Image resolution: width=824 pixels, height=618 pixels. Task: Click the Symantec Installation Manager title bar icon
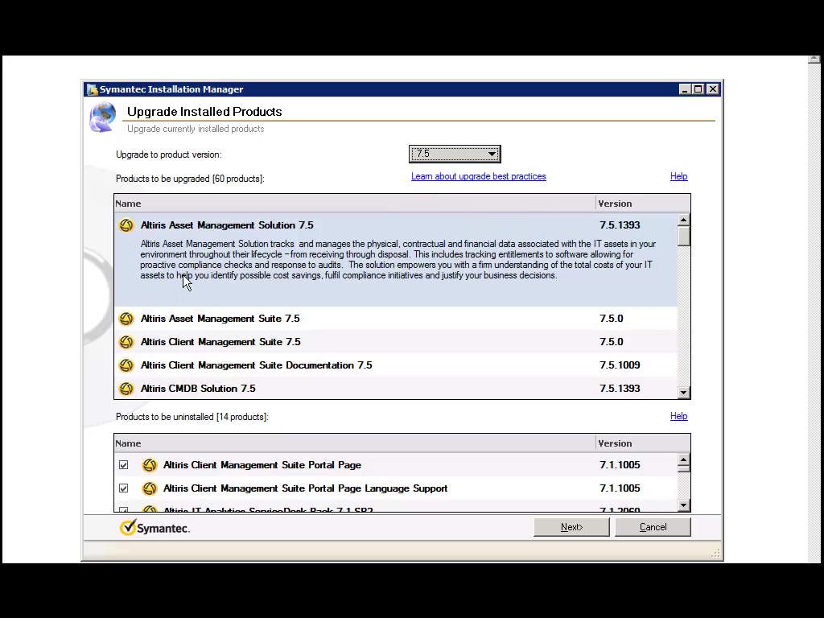tap(93, 89)
